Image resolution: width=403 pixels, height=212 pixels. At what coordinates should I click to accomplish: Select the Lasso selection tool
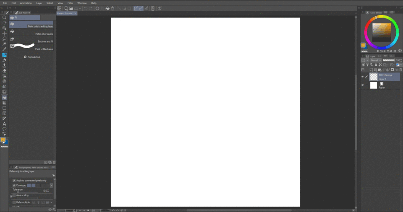coord(4,39)
